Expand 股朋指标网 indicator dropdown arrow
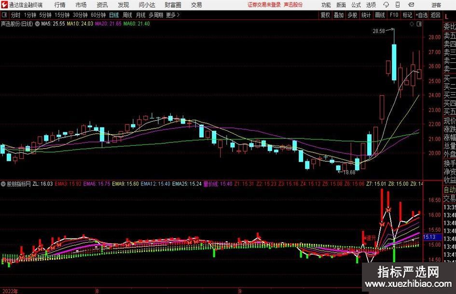The image size is (456, 294). (x=3, y=184)
